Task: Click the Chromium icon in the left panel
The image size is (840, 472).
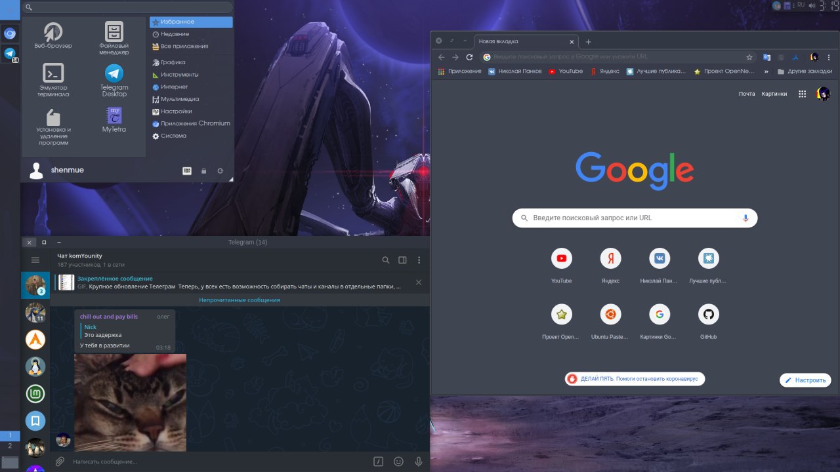Action: (x=10, y=33)
